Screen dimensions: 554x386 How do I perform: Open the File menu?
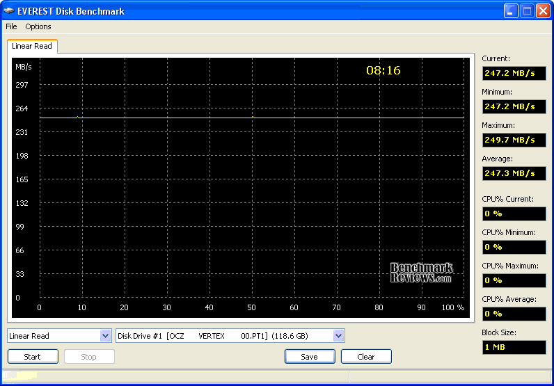[11, 26]
